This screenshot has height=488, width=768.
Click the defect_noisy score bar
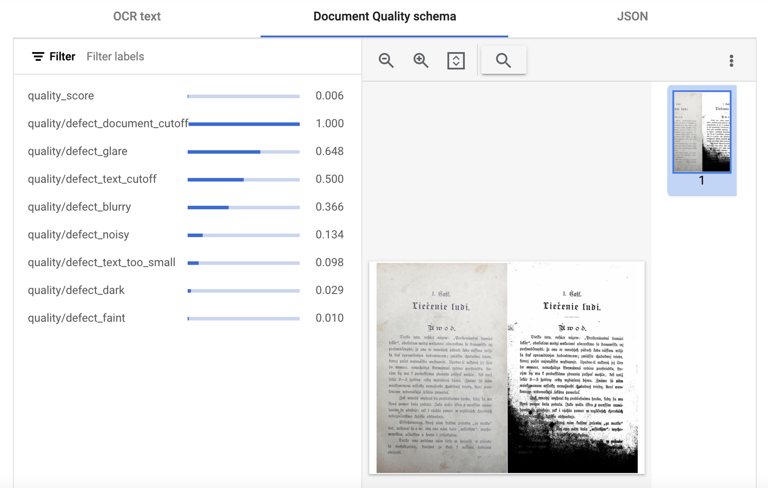(244, 235)
